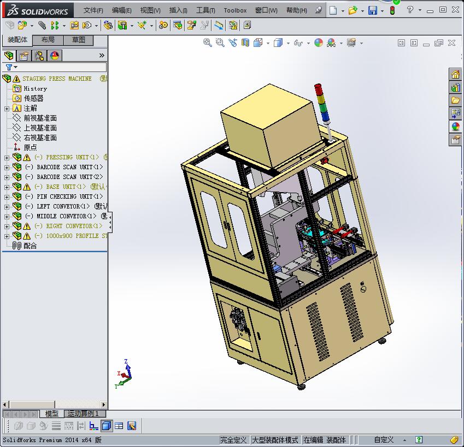The height and width of the screenshot is (447, 464).
Task: Expand the PRESSING UNIT<1> tree node
Action: click(x=7, y=158)
